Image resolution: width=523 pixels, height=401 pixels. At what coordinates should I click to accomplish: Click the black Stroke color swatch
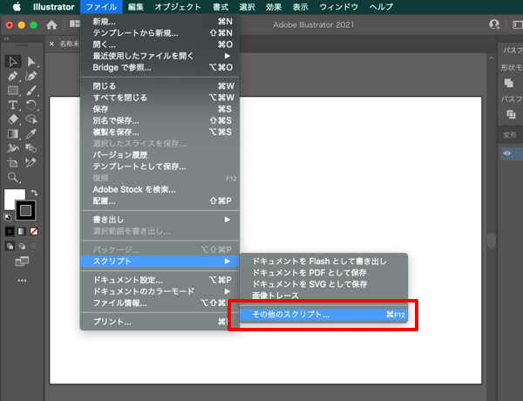point(25,210)
